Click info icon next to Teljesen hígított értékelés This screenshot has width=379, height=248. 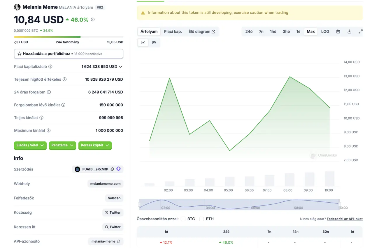click(x=65, y=79)
